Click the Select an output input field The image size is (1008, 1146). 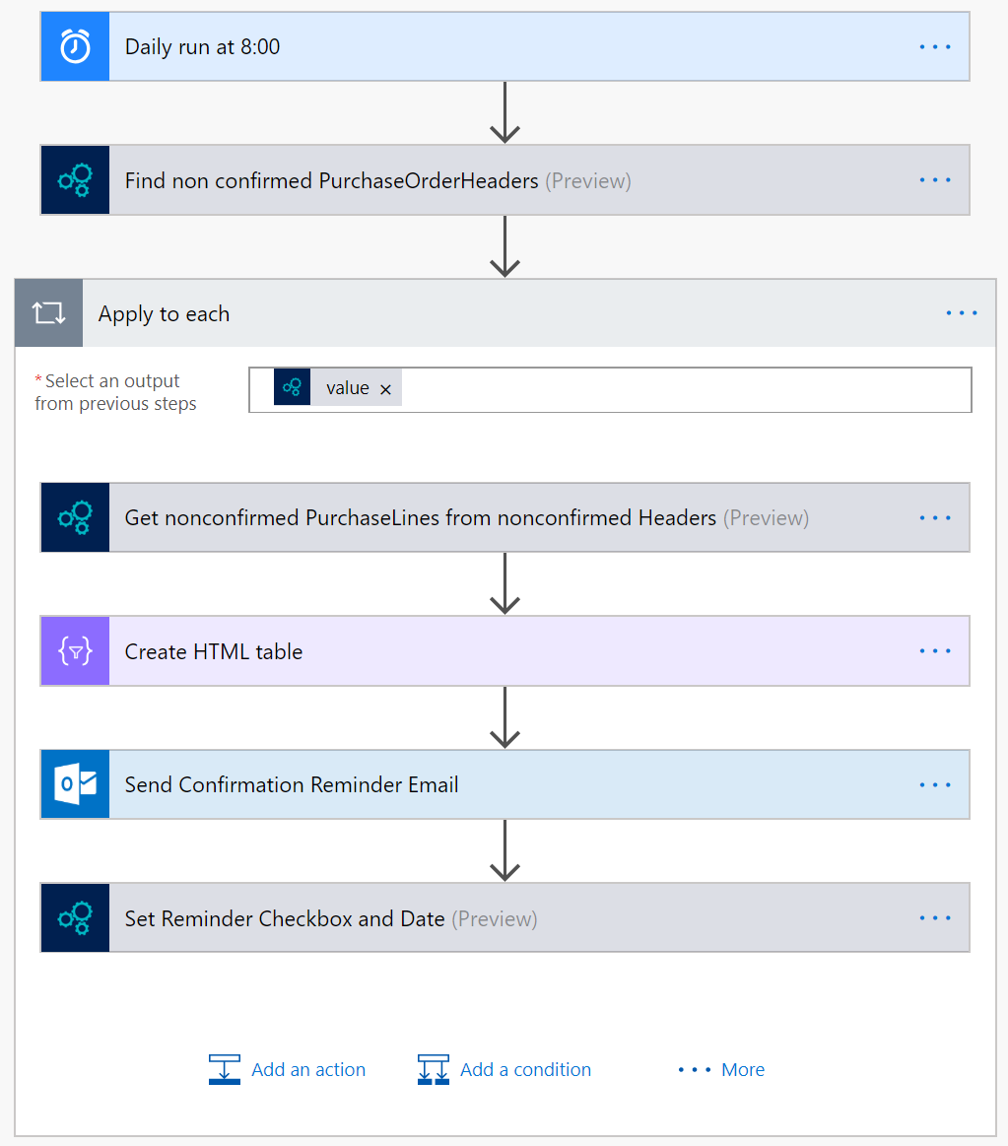pyautogui.click(x=680, y=389)
